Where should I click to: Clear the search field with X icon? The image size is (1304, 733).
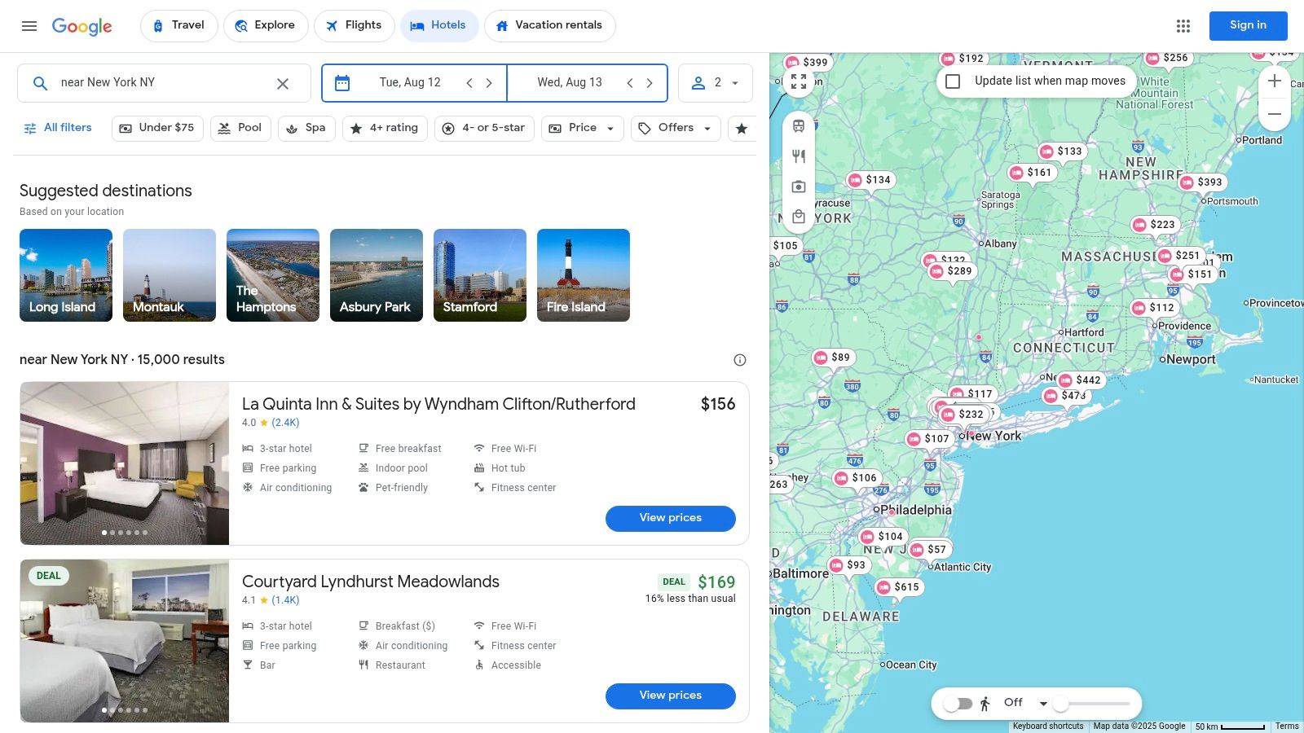[x=283, y=83]
